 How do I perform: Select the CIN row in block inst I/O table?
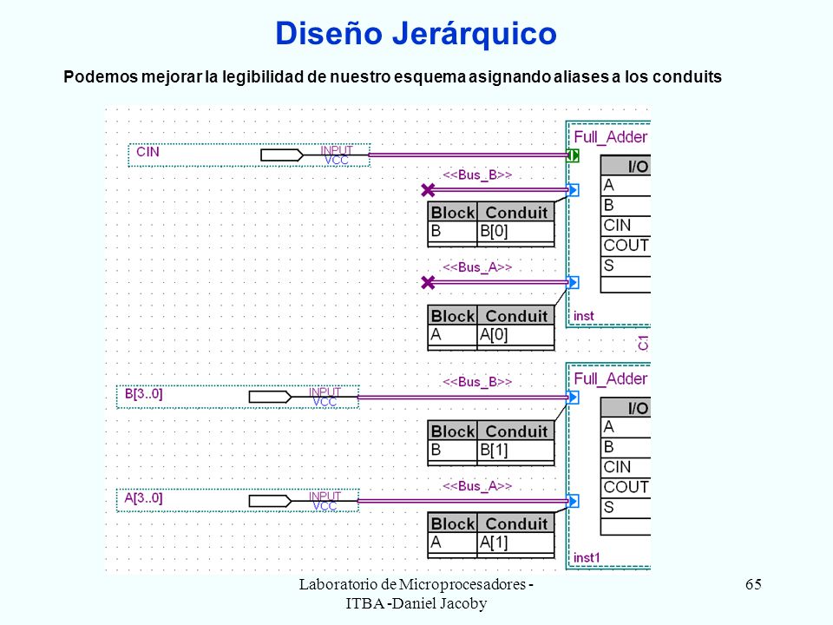coord(626,226)
